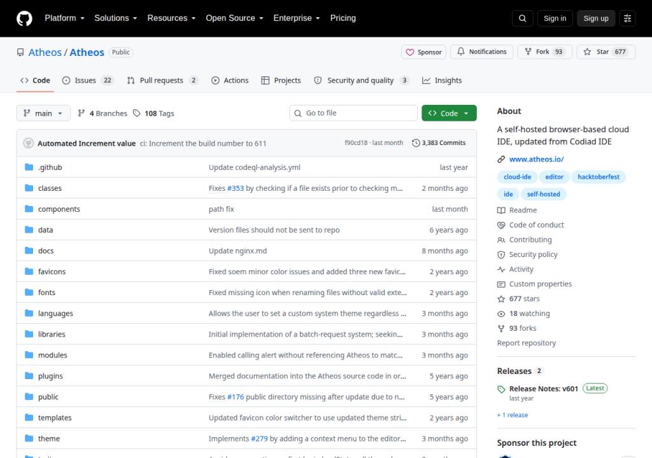652x458 pixels.
Task: Open the Pricing page link
Action: pos(343,18)
